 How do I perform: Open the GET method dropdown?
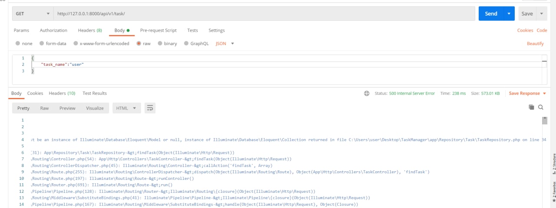click(x=33, y=13)
